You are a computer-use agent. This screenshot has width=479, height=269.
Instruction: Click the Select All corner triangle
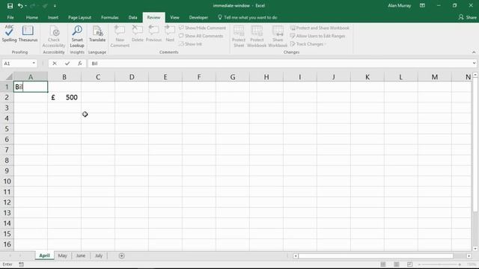9,76
